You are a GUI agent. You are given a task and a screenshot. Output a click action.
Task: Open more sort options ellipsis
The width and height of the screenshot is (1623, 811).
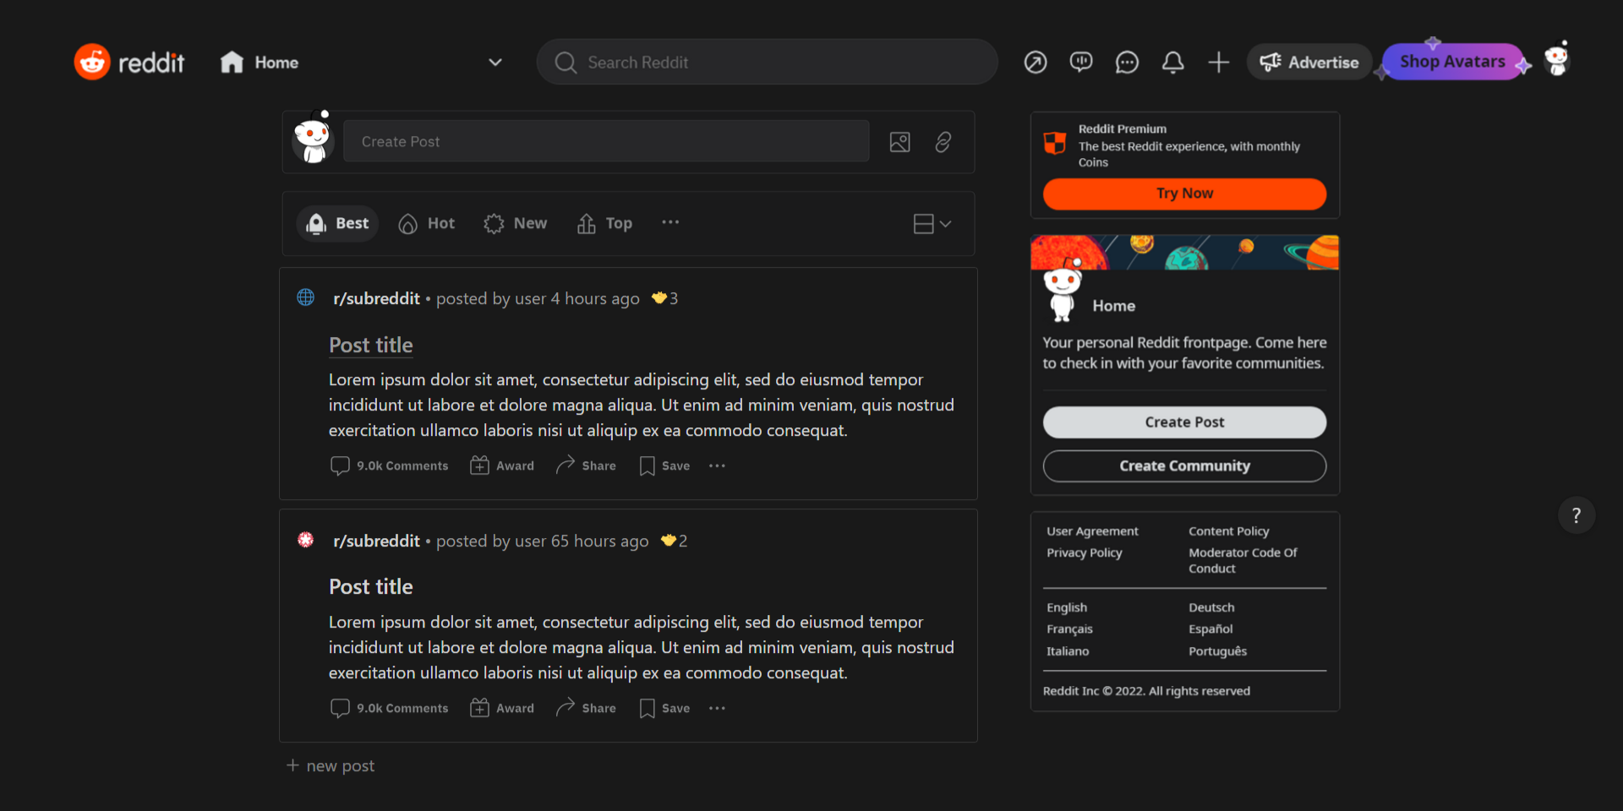point(670,223)
